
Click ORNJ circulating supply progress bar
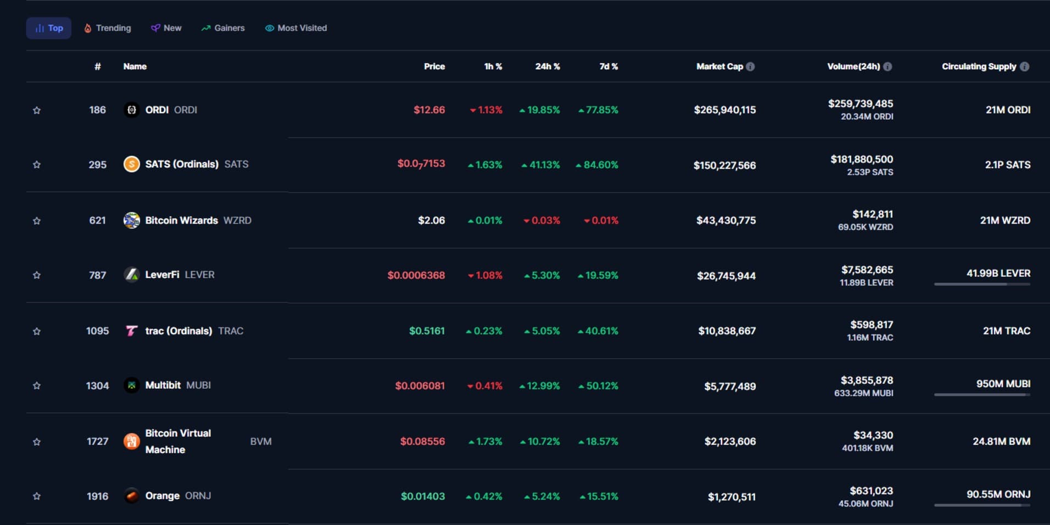(982, 505)
